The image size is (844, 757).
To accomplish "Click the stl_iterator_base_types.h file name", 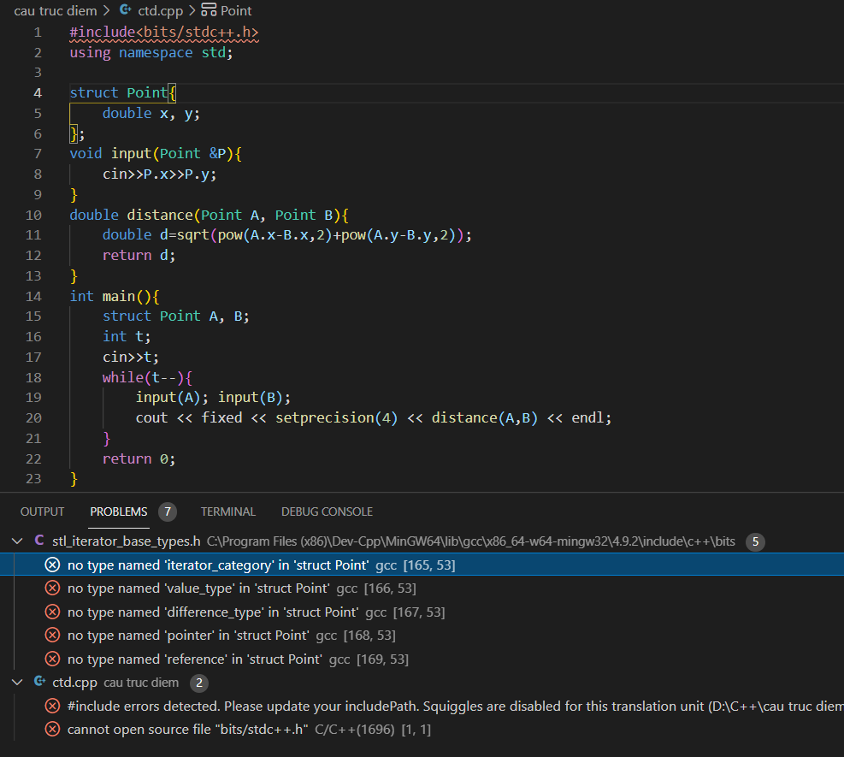I will pyautogui.click(x=126, y=541).
